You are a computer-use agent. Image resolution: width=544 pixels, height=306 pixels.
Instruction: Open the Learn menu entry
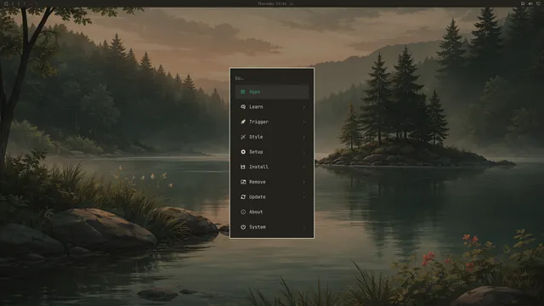pyautogui.click(x=272, y=107)
